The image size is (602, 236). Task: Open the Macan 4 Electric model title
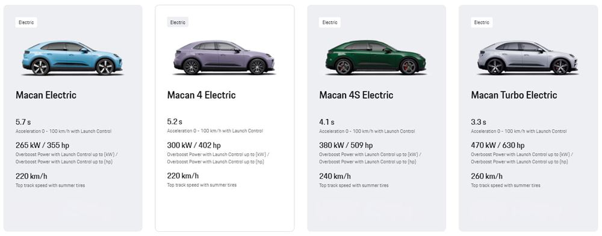click(201, 95)
